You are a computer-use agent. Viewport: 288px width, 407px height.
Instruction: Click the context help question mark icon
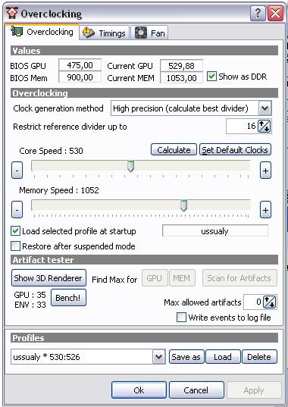coord(258,14)
